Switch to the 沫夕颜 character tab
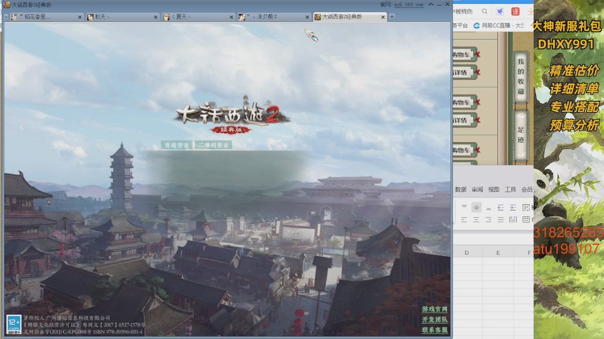Image resolution: width=604 pixels, height=339 pixels. [275, 17]
